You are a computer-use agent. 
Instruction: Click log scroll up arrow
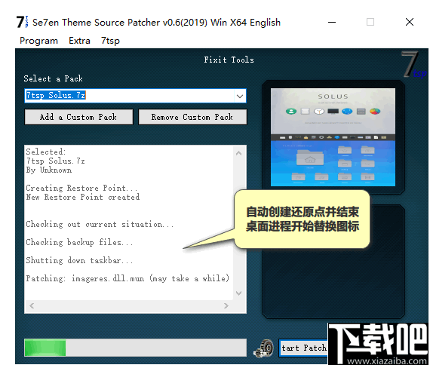(x=239, y=153)
